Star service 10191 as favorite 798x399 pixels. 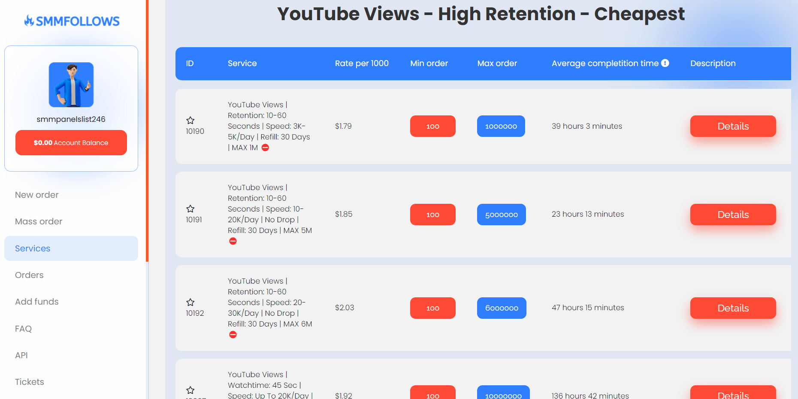click(190, 209)
